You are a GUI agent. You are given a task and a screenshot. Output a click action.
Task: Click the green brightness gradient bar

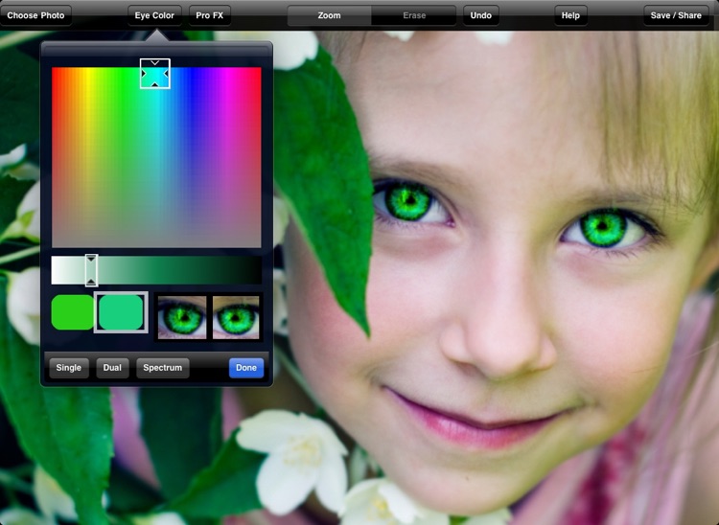click(x=156, y=270)
